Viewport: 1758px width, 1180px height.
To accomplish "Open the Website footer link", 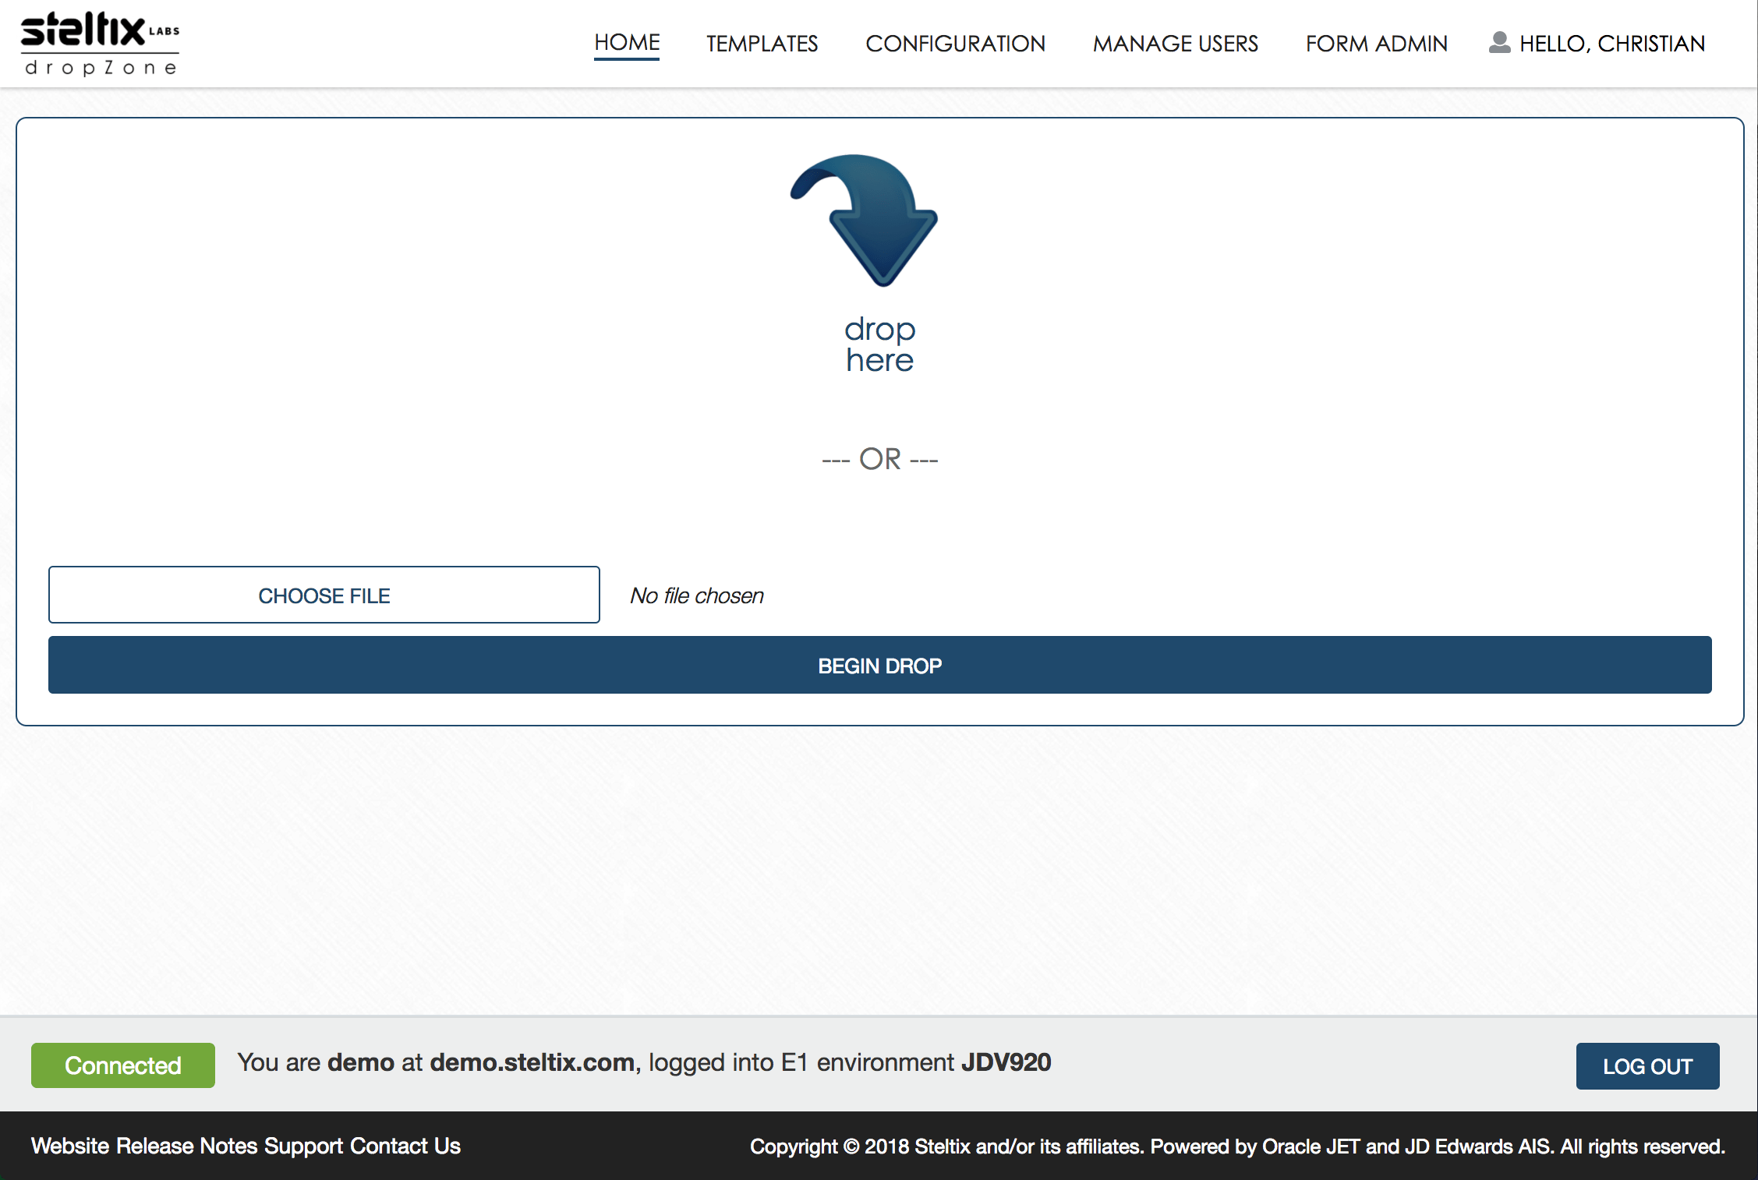I will [x=70, y=1146].
